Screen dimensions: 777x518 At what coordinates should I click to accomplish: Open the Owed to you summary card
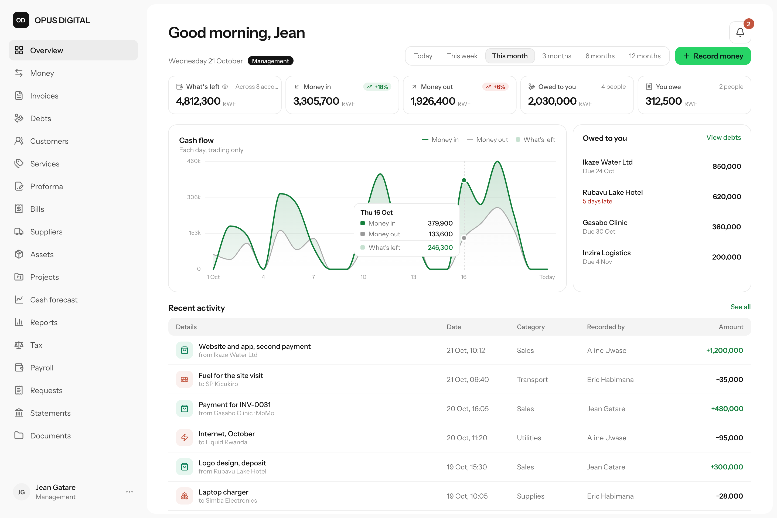(577, 95)
